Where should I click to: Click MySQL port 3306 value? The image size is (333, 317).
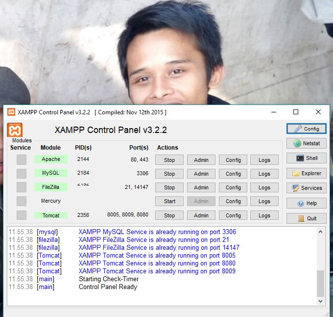(143, 173)
